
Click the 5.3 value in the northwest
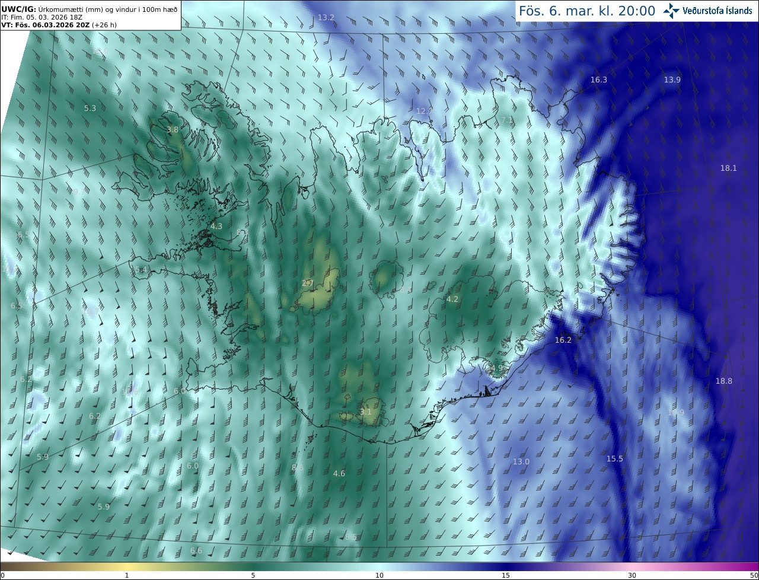pyautogui.click(x=90, y=108)
